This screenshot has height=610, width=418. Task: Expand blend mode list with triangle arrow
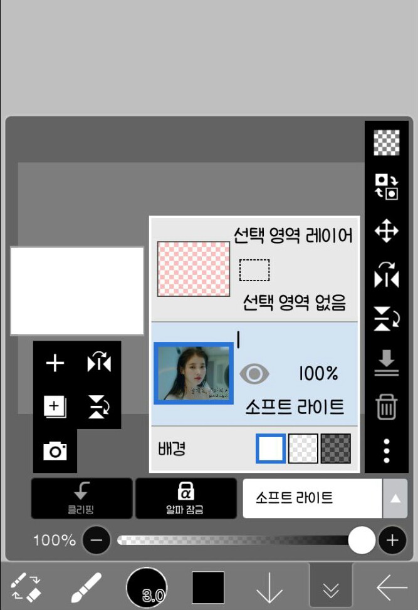tap(395, 499)
